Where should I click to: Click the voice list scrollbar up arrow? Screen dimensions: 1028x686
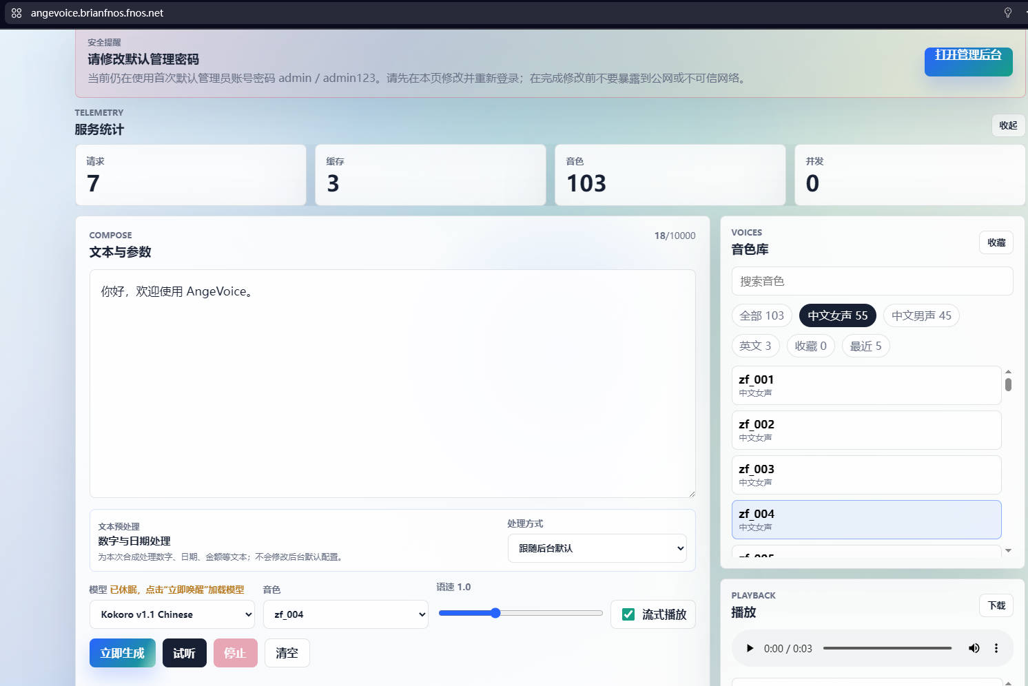tap(1009, 371)
